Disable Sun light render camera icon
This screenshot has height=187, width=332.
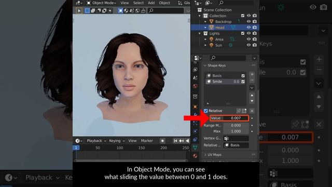[x=255, y=45]
